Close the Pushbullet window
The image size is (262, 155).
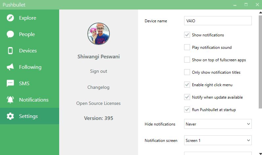click(x=257, y=5)
